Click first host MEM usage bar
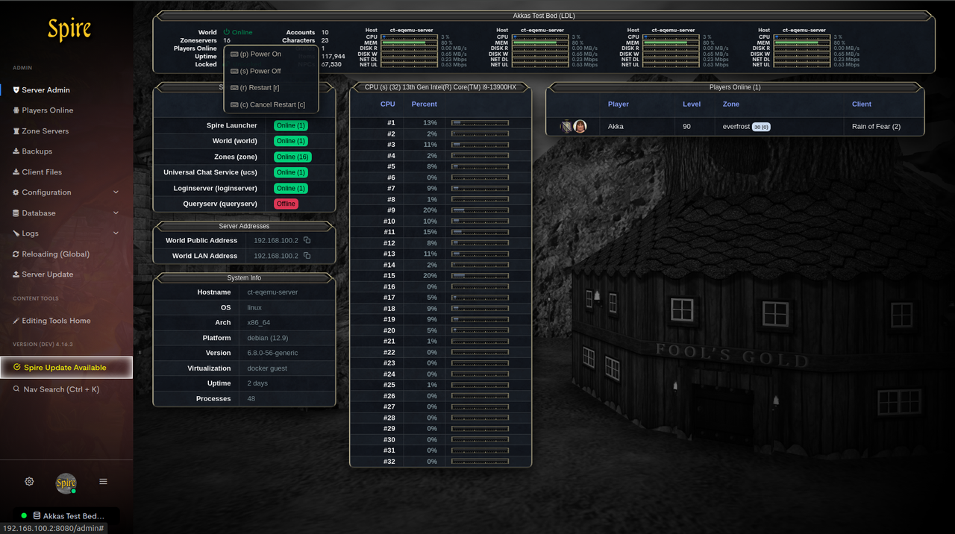Viewport: 955px width, 534px height. pos(409,43)
